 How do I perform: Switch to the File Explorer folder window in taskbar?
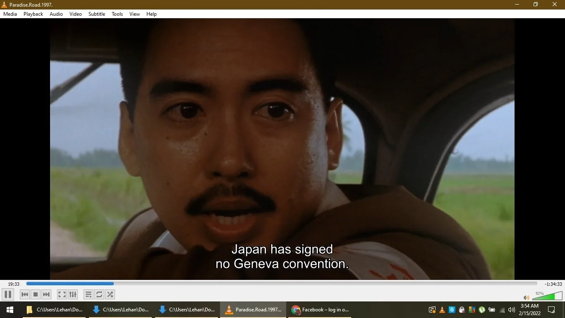click(54, 310)
